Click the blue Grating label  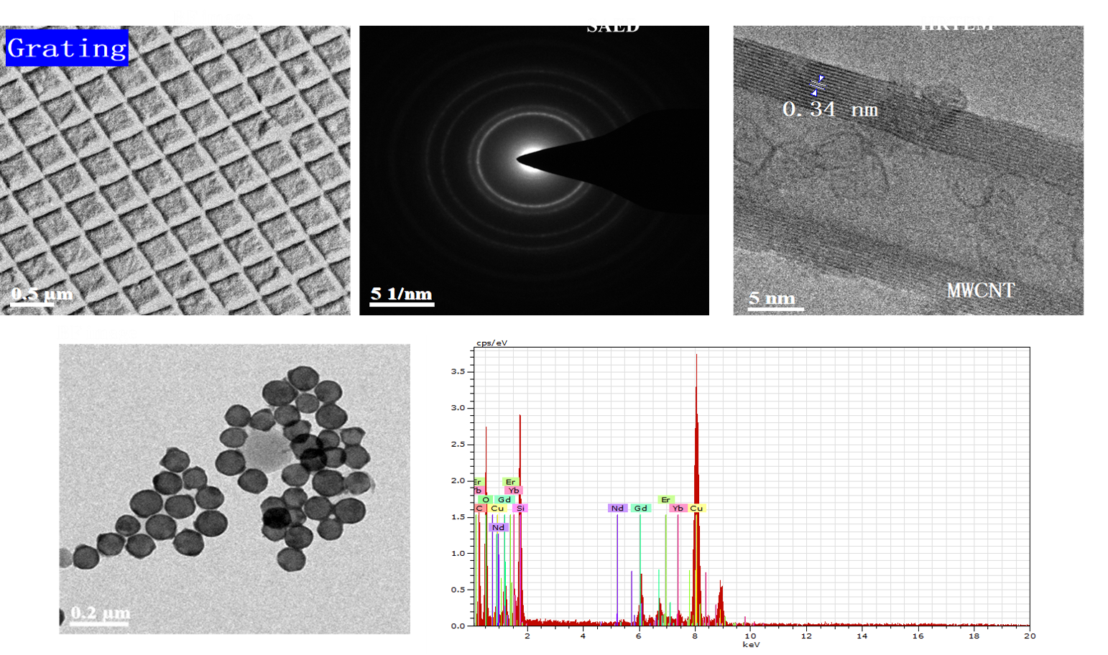pyautogui.click(x=67, y=48)
